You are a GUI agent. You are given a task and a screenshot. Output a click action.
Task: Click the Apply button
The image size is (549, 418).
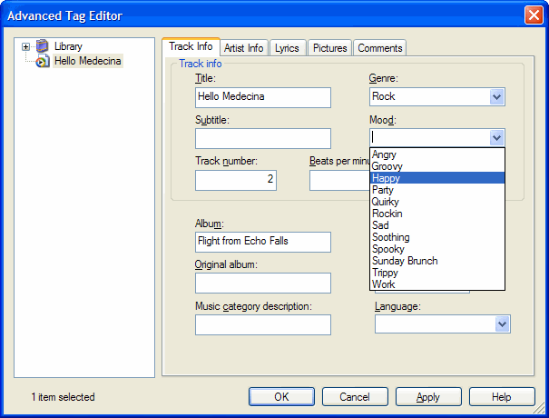[428, 396]
